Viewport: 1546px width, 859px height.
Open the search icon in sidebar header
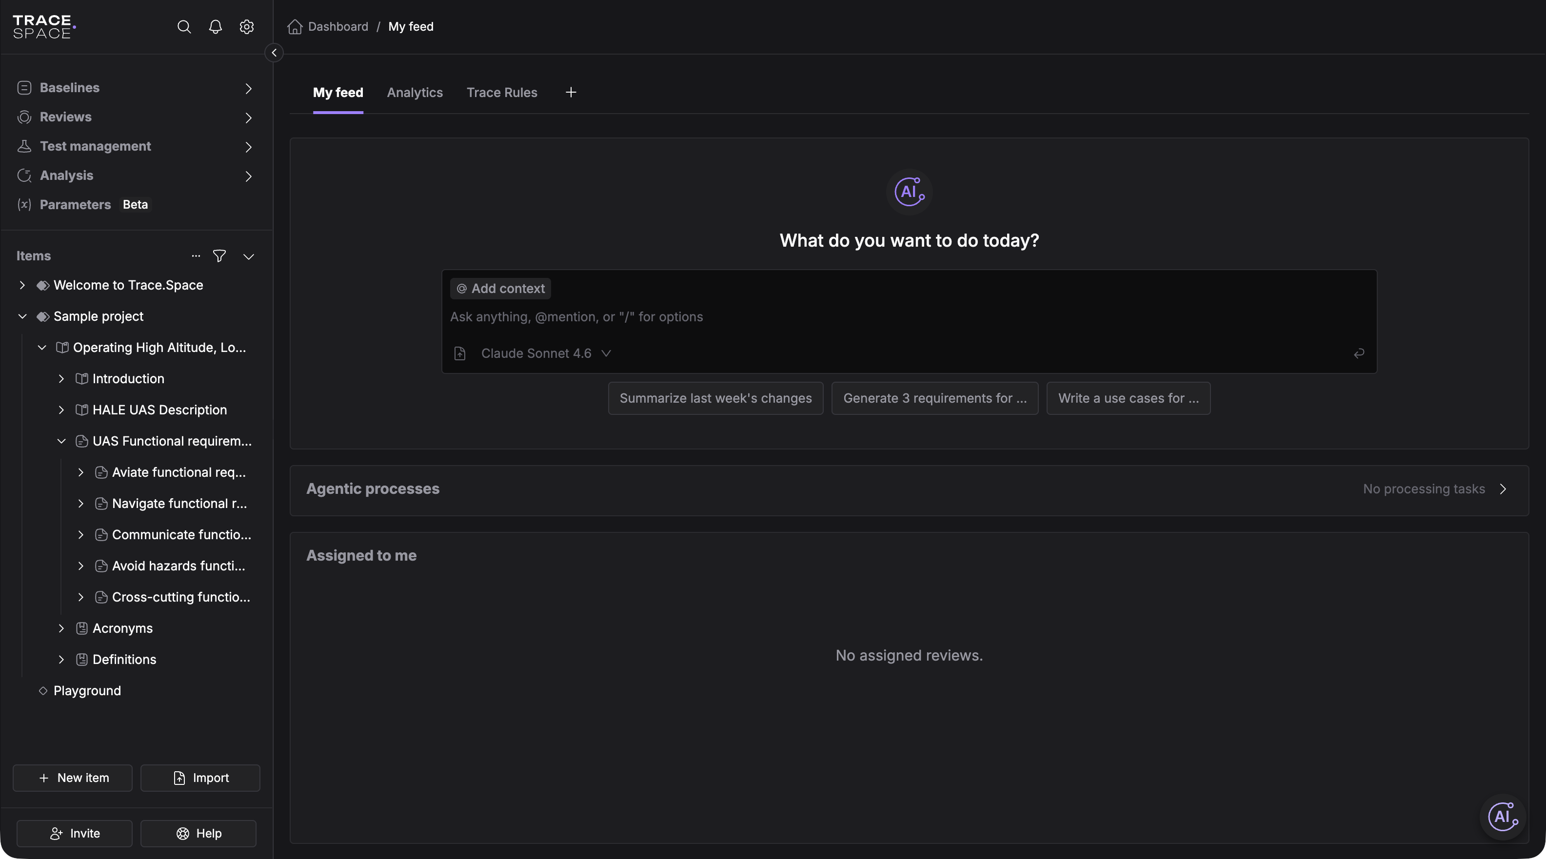pyautogui.click(x=184, y=26)
